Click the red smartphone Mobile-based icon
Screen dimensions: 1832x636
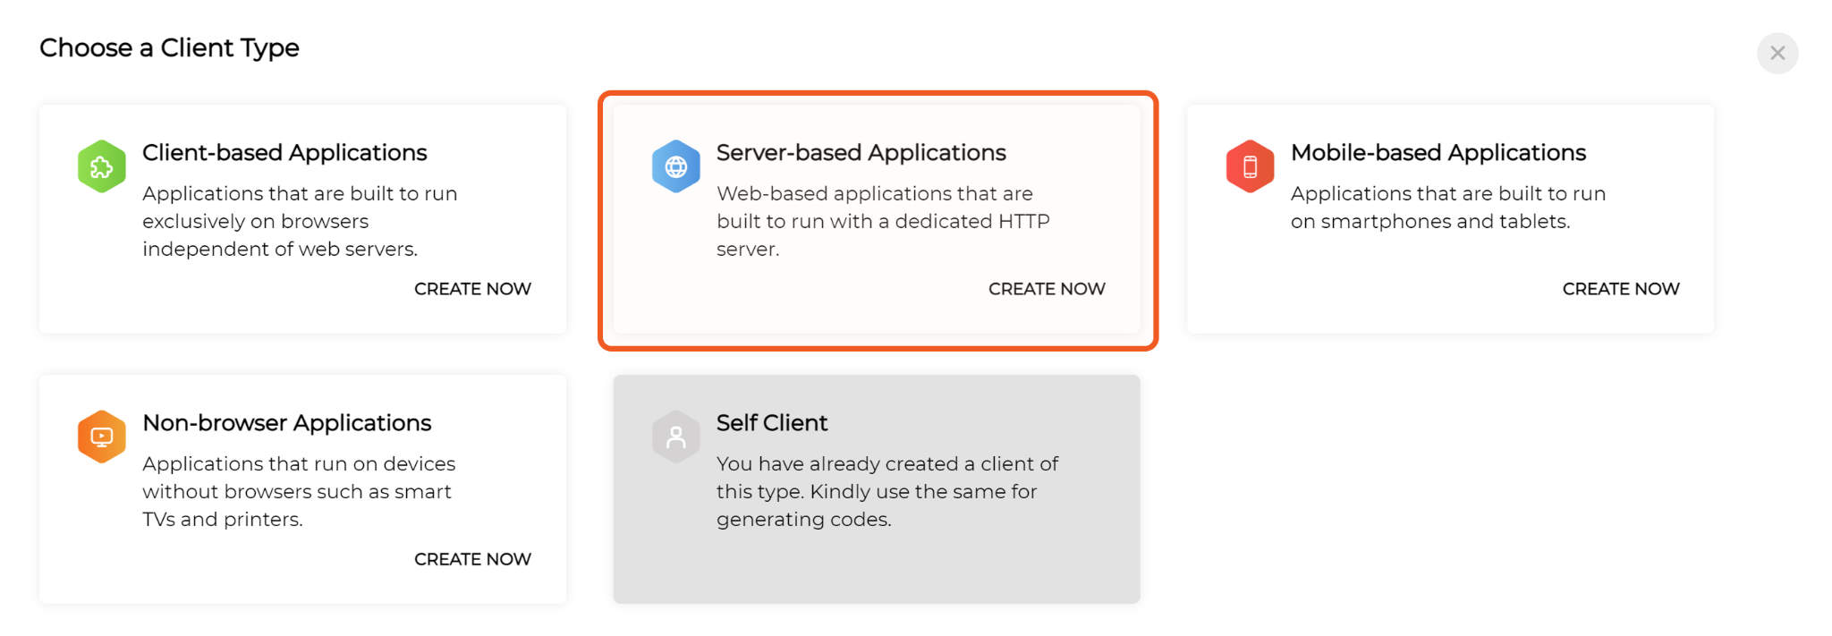coord(1250,166)
